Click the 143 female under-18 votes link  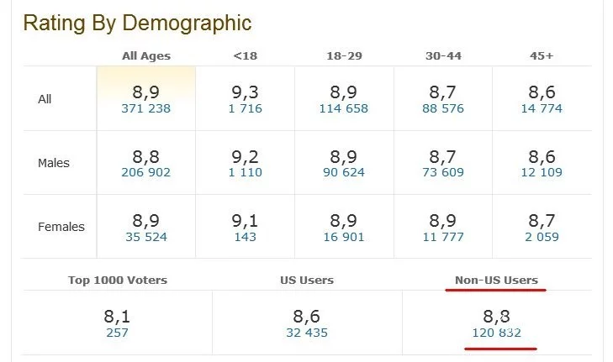pyautogui.click(x=245, y=237)
